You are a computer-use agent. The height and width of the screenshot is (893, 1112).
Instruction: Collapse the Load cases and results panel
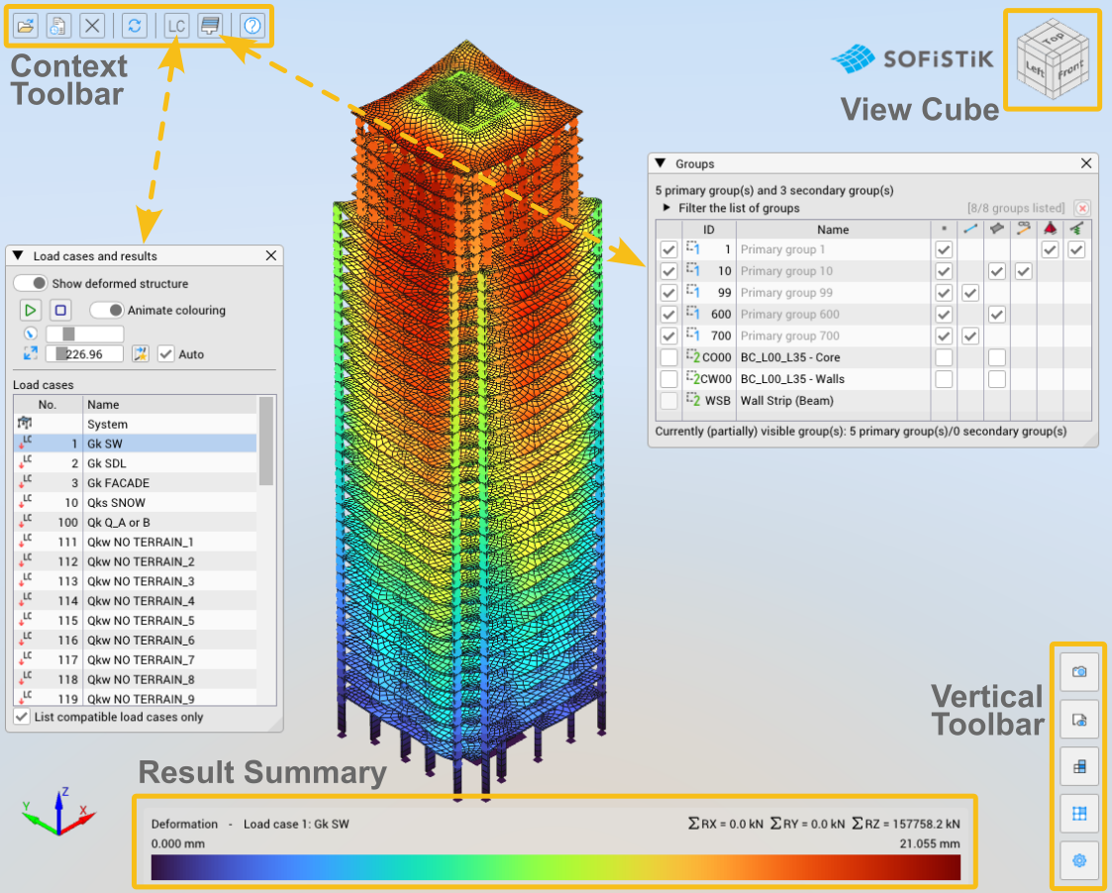[19, 255]
